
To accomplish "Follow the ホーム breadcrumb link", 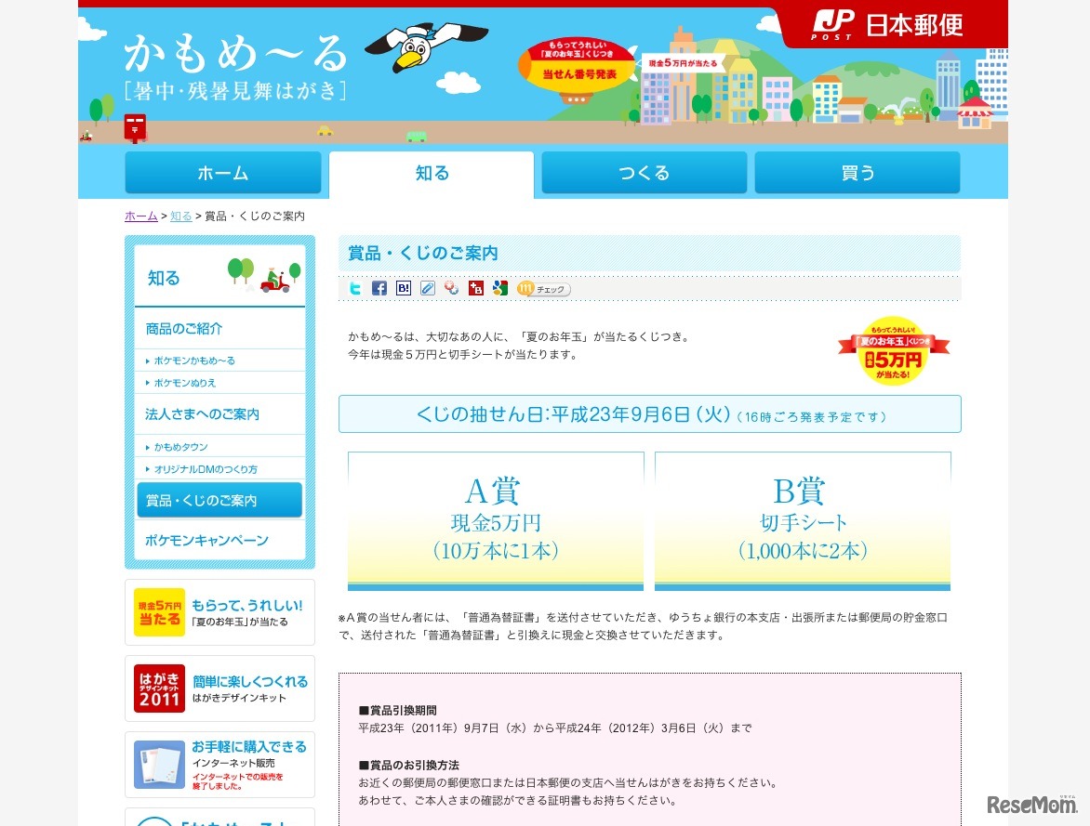I will point(141,216).
